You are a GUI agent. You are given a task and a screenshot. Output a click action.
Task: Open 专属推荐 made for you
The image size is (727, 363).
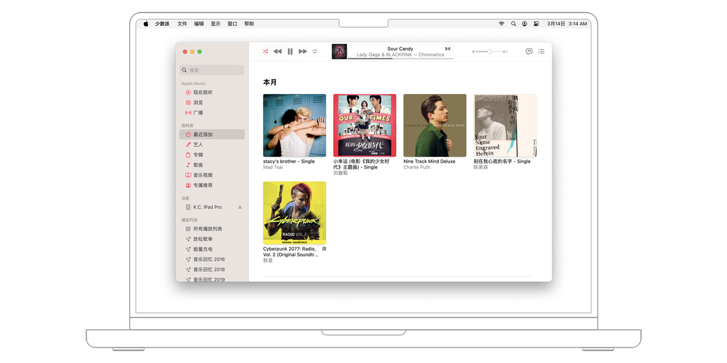(x=212, y=185)
